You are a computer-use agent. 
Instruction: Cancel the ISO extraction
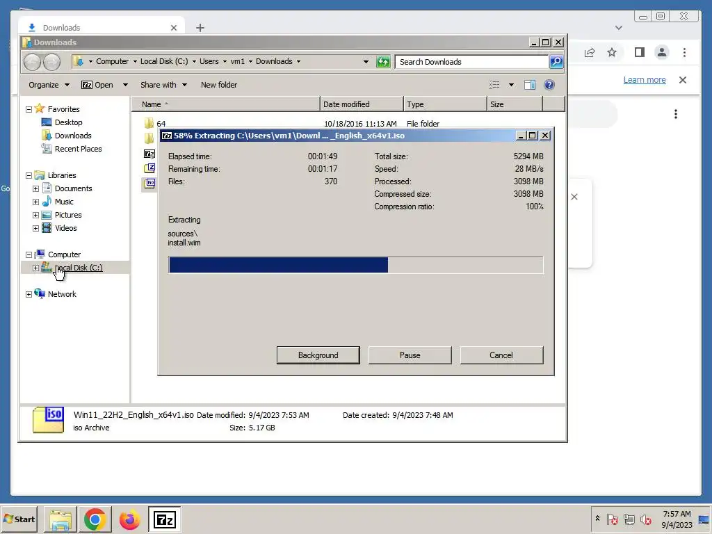pyautogui.click(x=501, y=355)
